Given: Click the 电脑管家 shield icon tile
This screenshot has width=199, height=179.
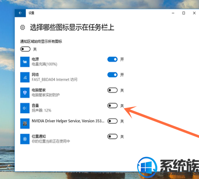Looking at the screenshot, I should click(25, 93).
